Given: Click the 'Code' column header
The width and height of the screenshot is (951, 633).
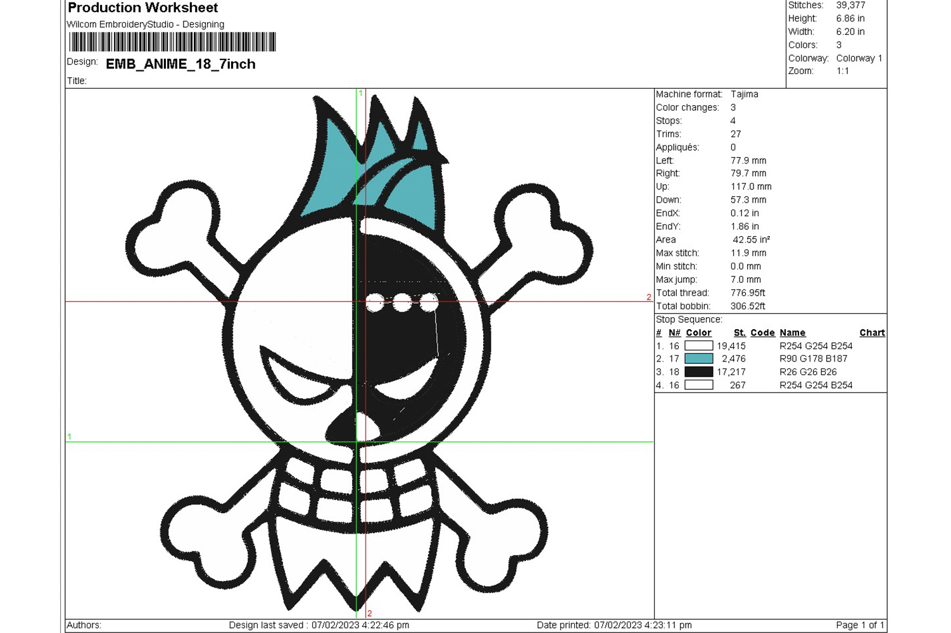Looking at the screenshot, I should [x=763, y=333].
